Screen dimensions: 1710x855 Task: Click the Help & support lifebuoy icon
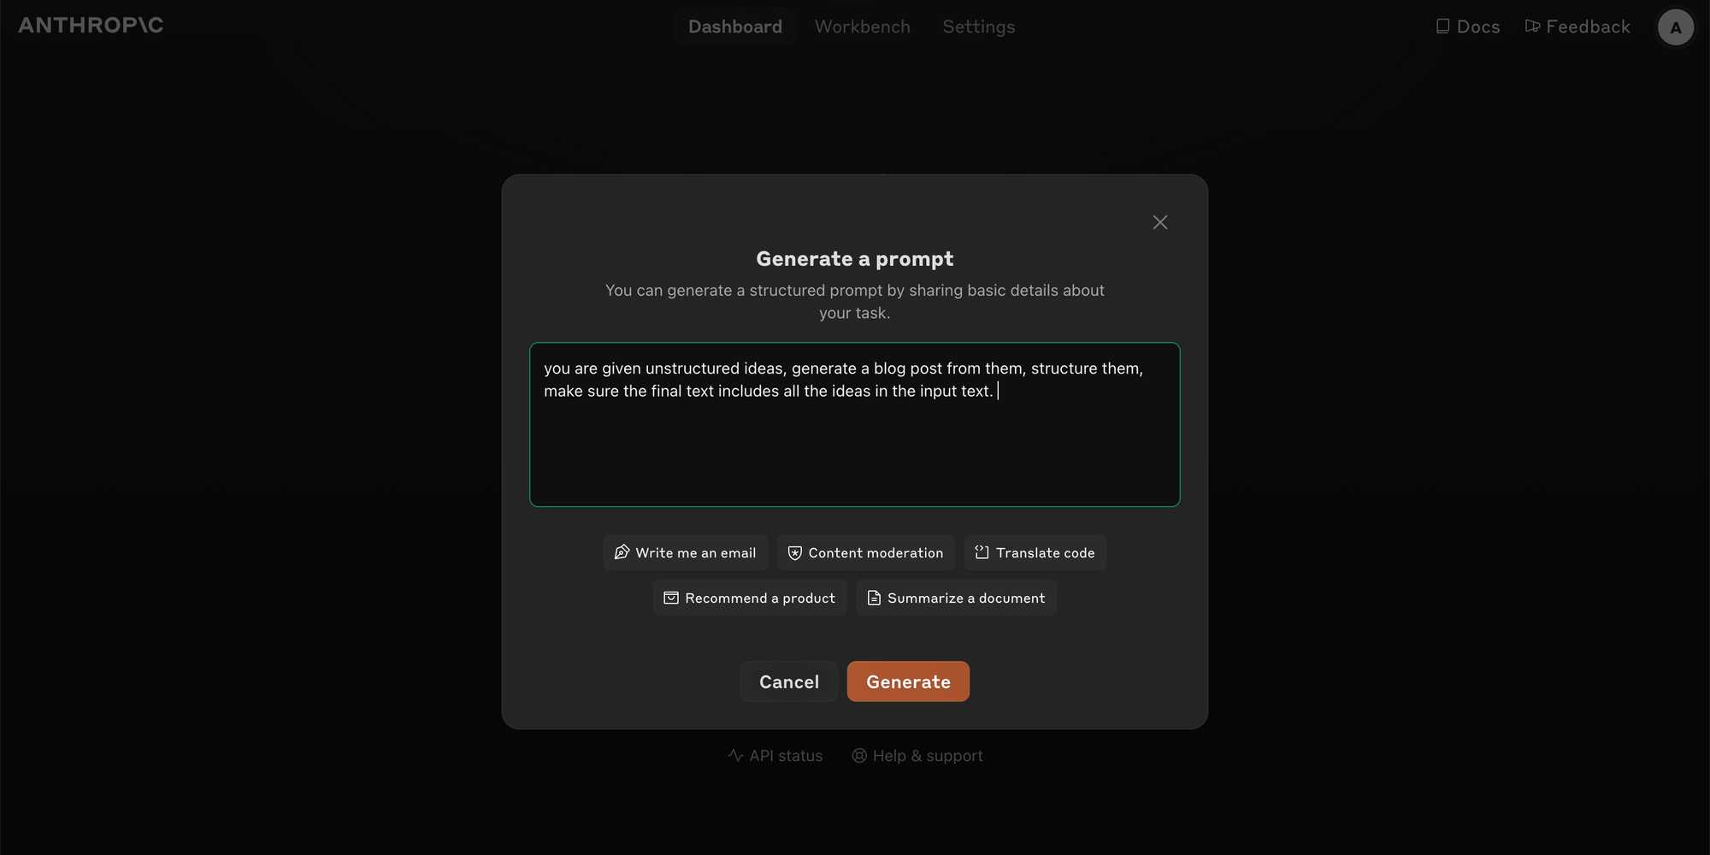(859, 756)
